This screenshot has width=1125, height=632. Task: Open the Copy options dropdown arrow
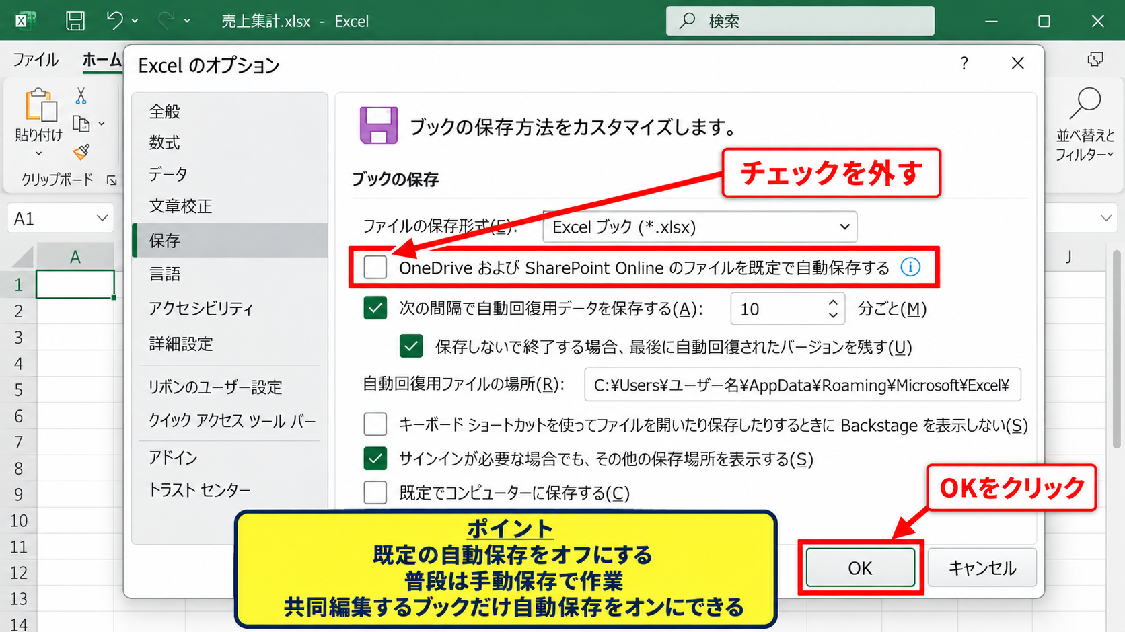(102, 124)
